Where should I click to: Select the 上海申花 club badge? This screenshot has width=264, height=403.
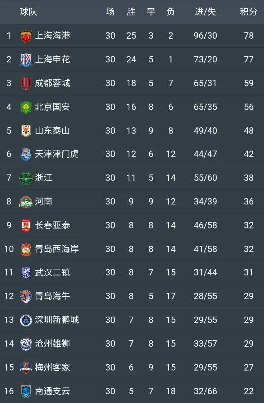(26, 60)
